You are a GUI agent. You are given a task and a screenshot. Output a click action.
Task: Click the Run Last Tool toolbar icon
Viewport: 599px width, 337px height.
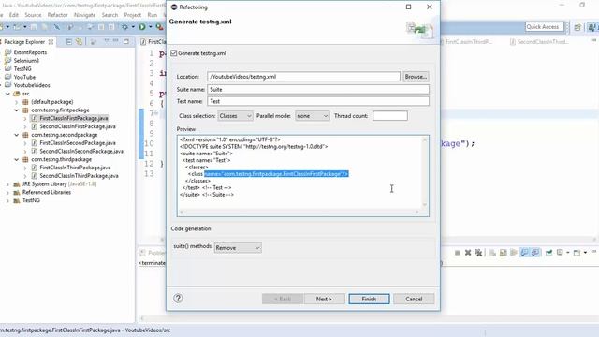159,27
